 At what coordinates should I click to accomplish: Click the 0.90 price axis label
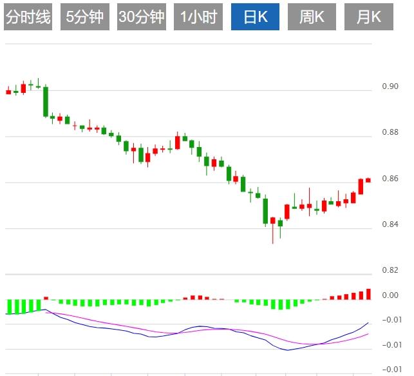pos(390,86)
